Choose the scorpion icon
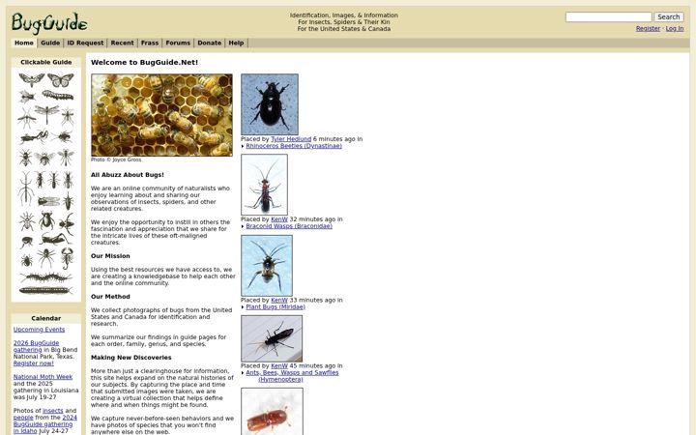Screen dimensions: 696x435 [x=67, y=258]
